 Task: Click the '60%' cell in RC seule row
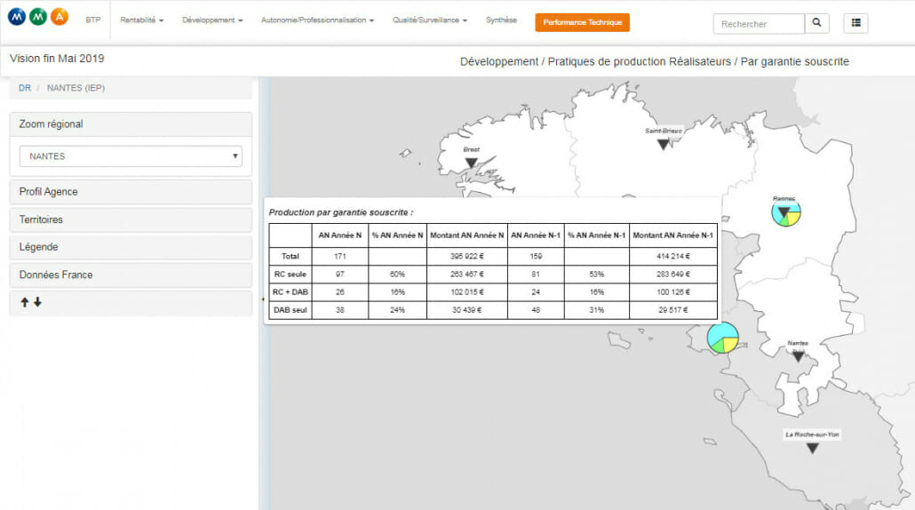pyautogui.click(x=397, y=275)
